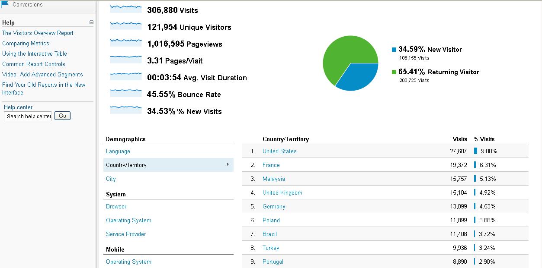The height and width of the screenshot is (268, 542).
Task: Click the green Returning Visitor legend square
Action: pyautogui.click(x=394, y=72)
